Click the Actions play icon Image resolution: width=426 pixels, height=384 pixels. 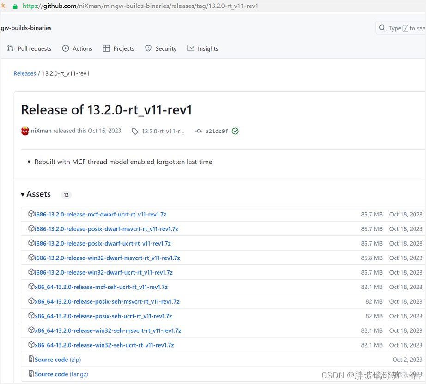pyautogui.click(x=66, y=48)
